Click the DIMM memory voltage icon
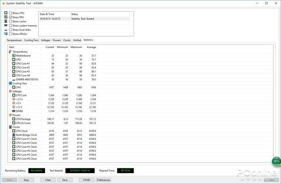The height and width of the screenshot is (184, 281). pyautogui.click(x=14, y=111)
